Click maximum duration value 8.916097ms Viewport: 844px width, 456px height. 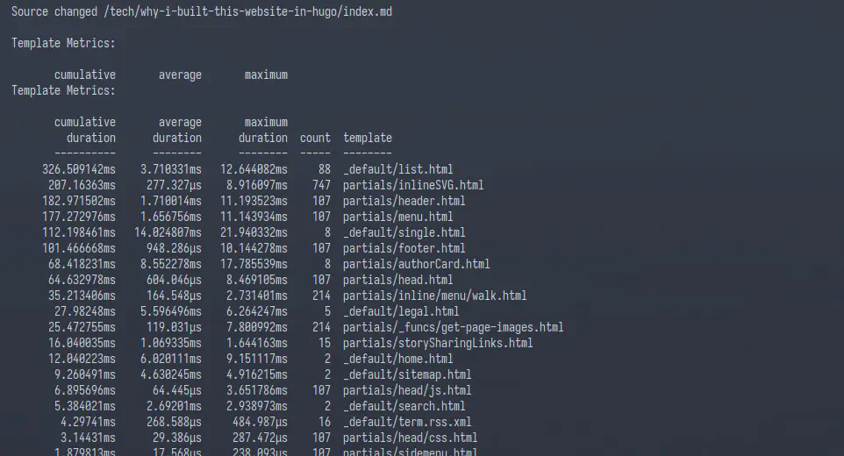point(257,185)
